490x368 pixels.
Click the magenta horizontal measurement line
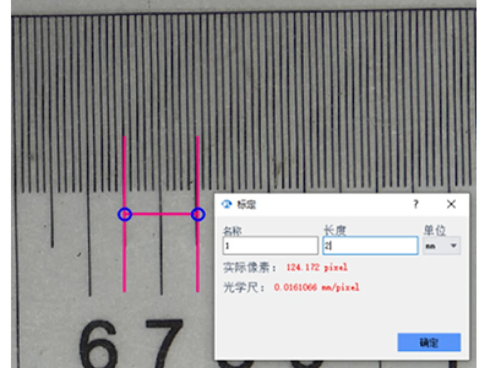[161, 214]
